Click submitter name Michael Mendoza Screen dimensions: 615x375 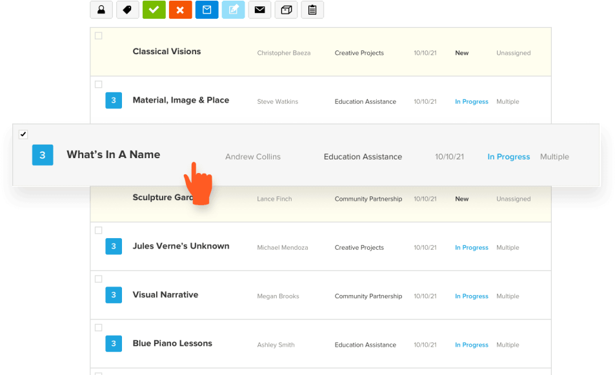pyautogui.click(x=283, y=247)
